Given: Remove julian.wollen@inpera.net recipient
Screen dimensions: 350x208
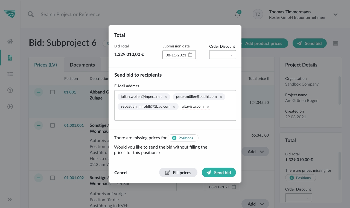Looking at the screenshot, I should (x=166, y=97).
